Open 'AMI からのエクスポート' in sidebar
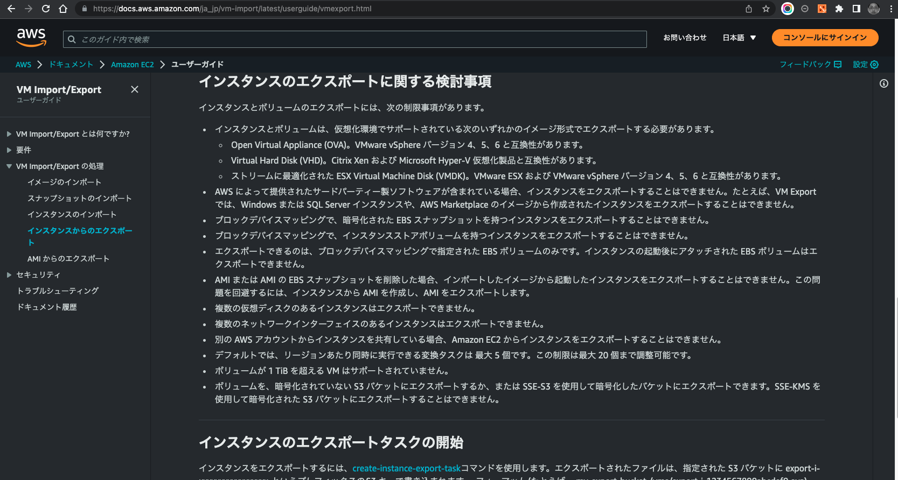The width and height of the screenshot is (898, 480). [68, 259]
